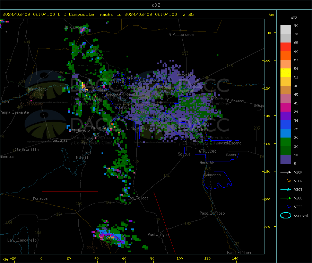The height and width of the screenshot is (263, 312).
Task: Click the Carmensa map label
Action: pyautogui.click(x=212, y=175)
